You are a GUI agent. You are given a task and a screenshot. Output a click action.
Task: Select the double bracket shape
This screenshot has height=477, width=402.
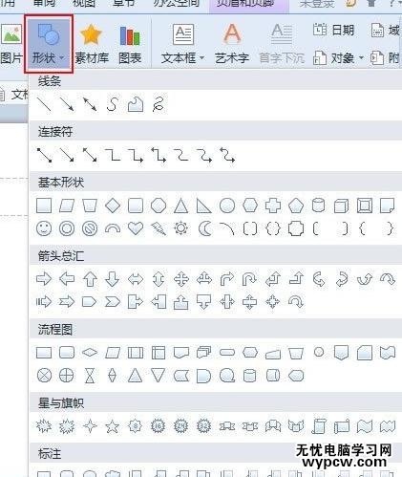[250, 228]
